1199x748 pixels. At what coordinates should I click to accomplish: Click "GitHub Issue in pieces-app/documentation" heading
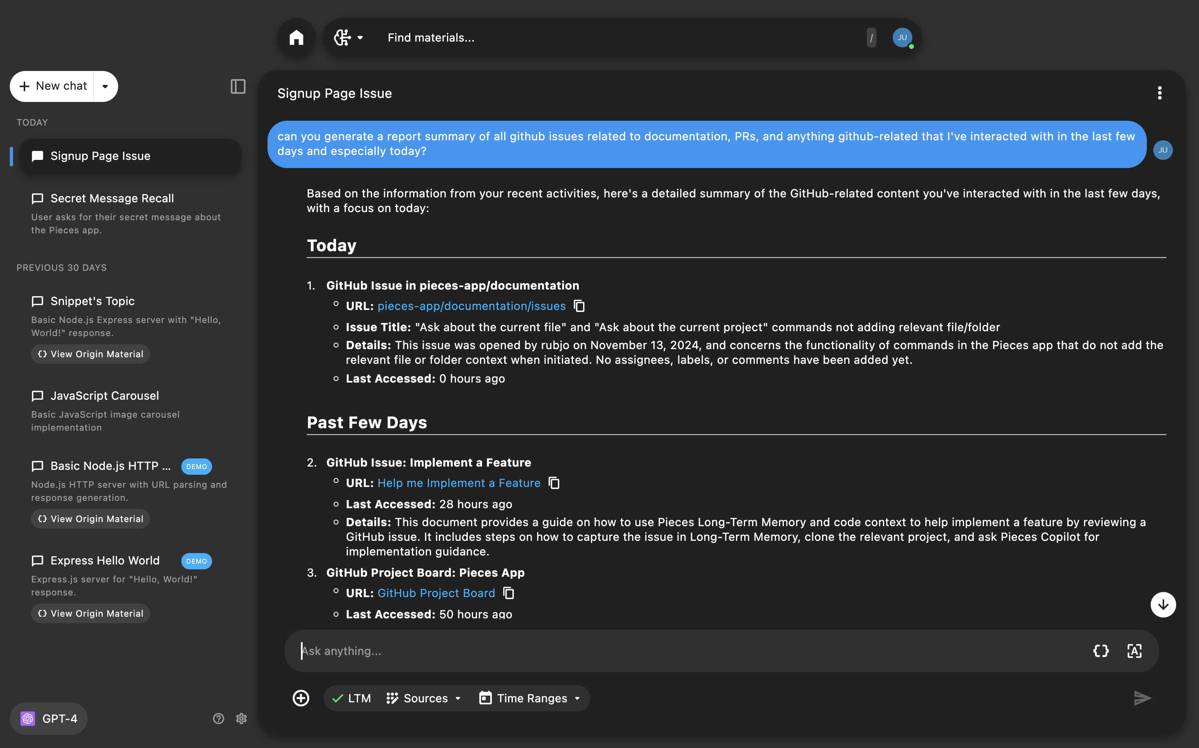[x=453, y=285]
